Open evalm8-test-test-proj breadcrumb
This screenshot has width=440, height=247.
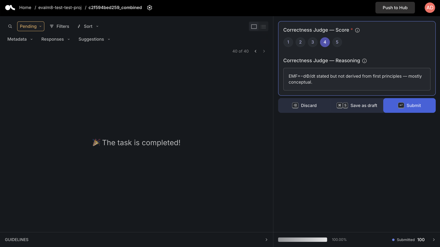coord(60,8)
